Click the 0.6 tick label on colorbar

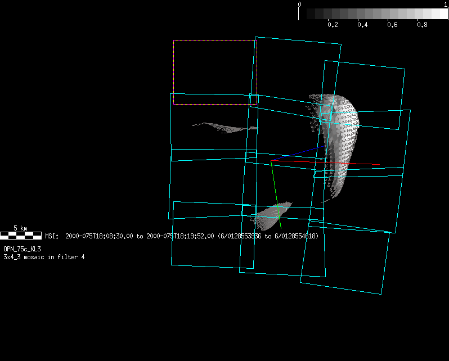[x=392, y=25]
